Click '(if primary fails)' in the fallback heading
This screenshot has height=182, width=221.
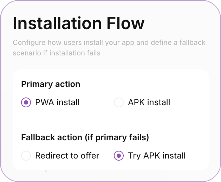tap(117, 137)
